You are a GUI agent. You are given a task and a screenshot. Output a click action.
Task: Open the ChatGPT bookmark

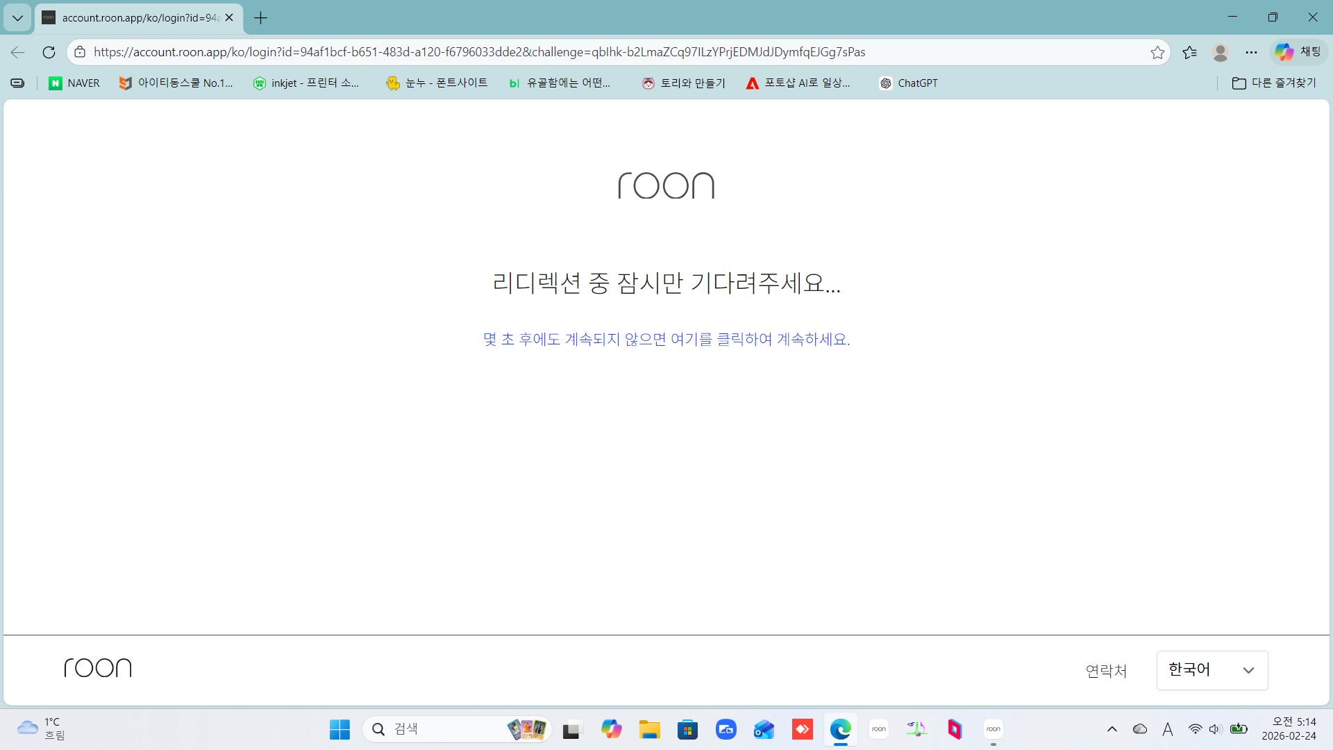coord(909,83)
